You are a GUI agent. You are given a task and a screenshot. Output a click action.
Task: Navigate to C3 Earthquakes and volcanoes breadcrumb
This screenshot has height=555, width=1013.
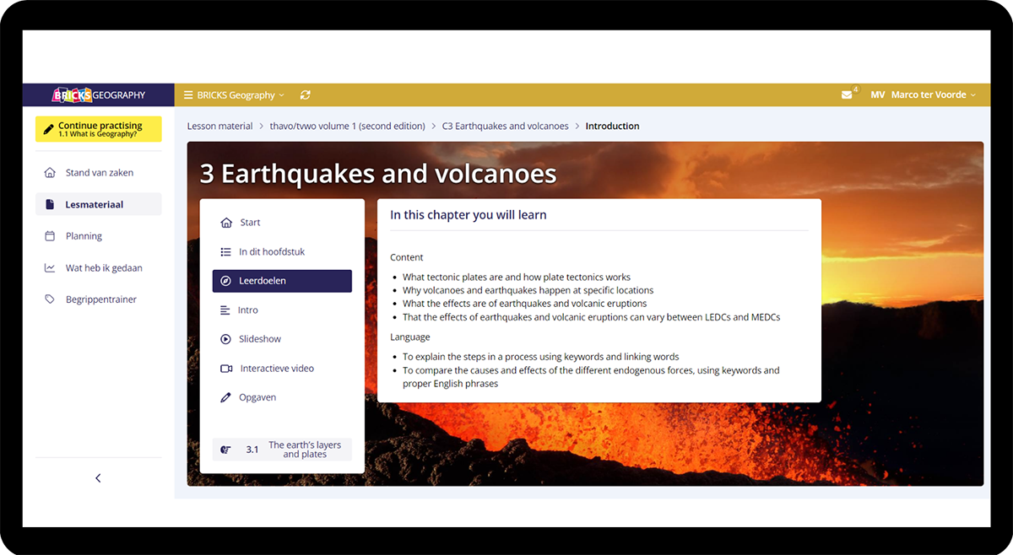point(505,127)
